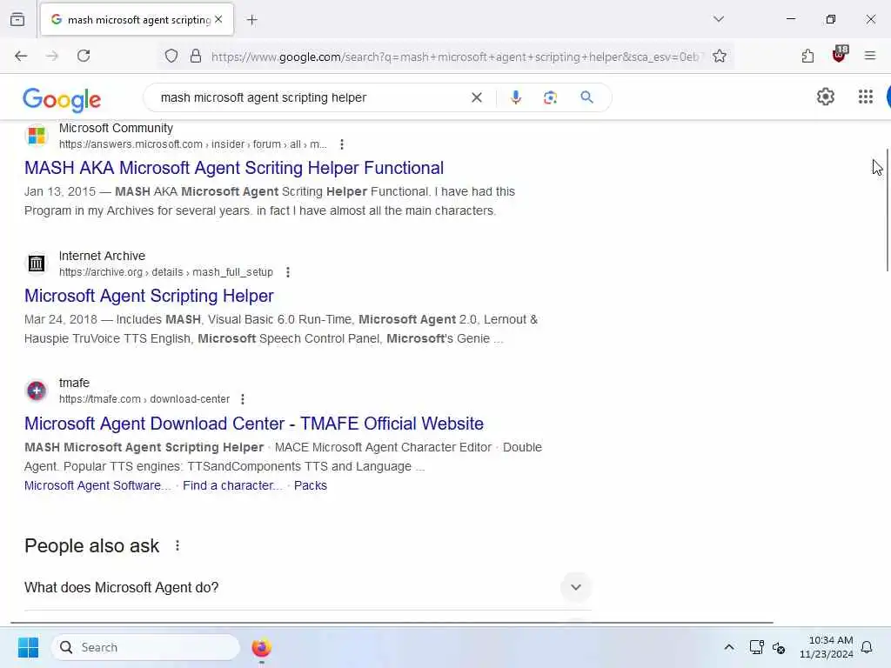Screen dimensions: 891x668
Task: Close the mash microsoft agent scripting tab
Action: pos(218,19)
